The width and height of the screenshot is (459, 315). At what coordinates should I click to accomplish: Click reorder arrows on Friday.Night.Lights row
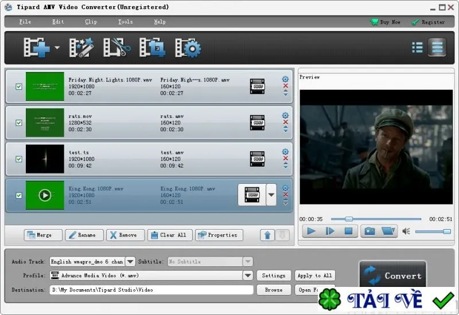pyautogui.click(x=285, y=93)
